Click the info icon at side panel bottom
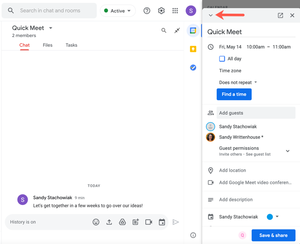 [193, 235]
